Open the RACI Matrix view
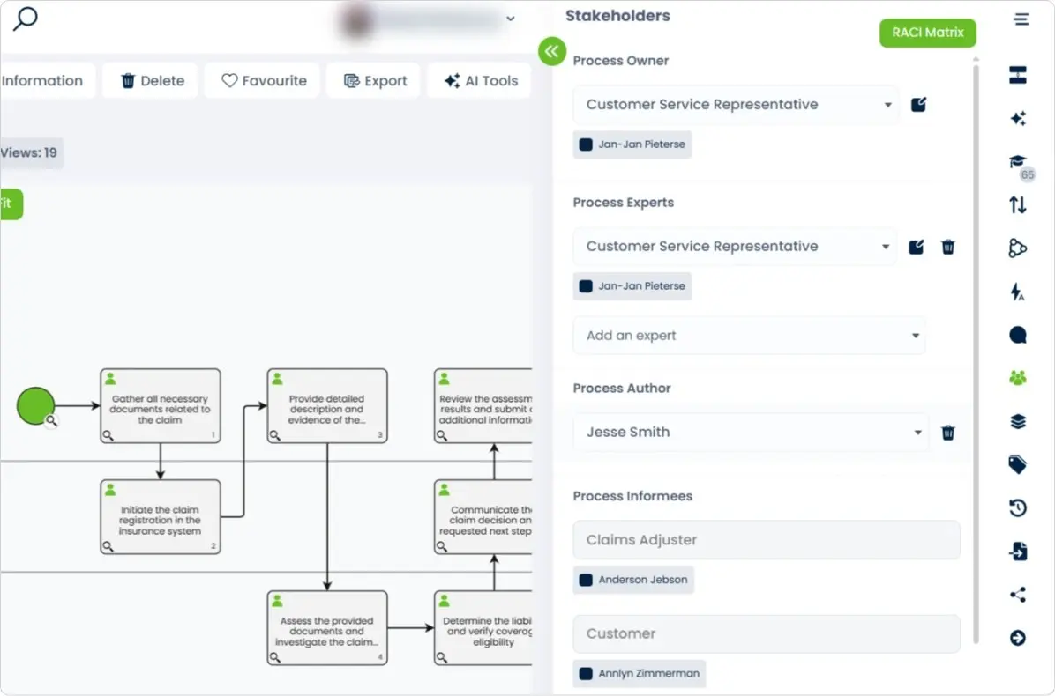The width and height of the screenshot is (1055, 696). point(927,33)
